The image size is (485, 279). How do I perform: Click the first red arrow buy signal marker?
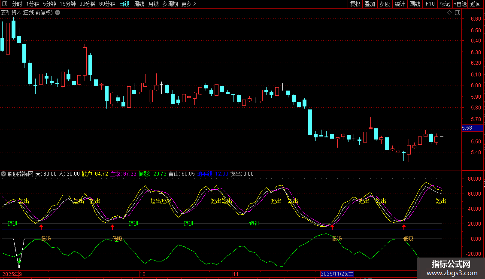pyautogui.click(x=41, y=227)
